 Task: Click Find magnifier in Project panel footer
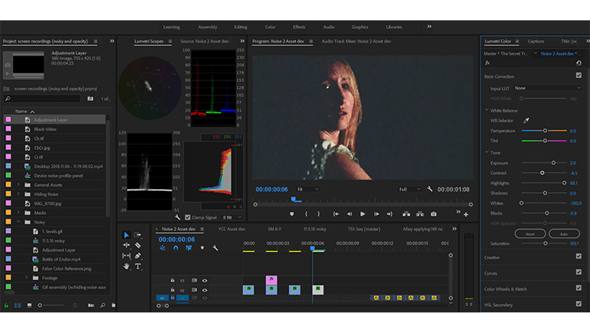tap(102, 305)
